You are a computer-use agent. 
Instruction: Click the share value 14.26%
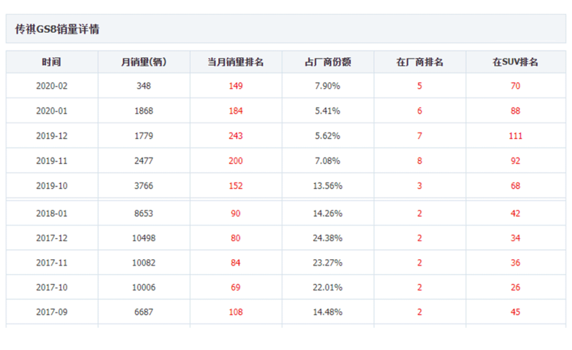pos(328,214)
